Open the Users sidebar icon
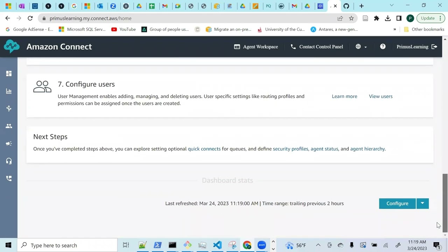 [x=9, y=126]
